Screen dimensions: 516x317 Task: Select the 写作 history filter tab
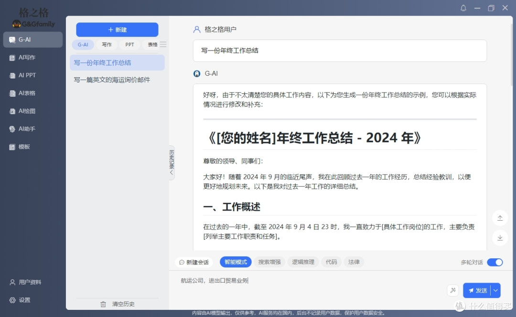click(x=107, y=45)
